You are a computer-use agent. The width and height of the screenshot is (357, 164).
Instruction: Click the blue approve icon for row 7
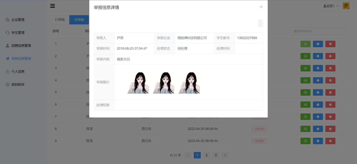[318, 117]
